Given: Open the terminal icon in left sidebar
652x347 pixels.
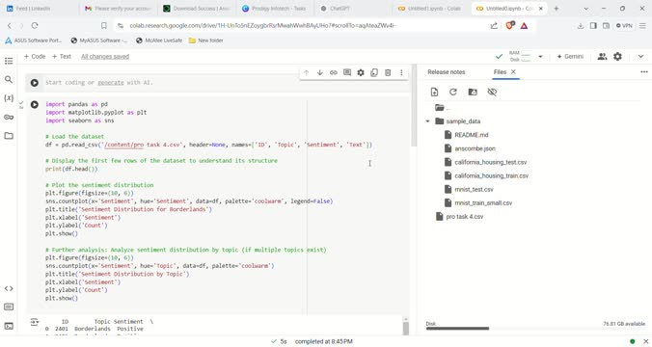Looking at the screenshot, I should tap(9, 326).
